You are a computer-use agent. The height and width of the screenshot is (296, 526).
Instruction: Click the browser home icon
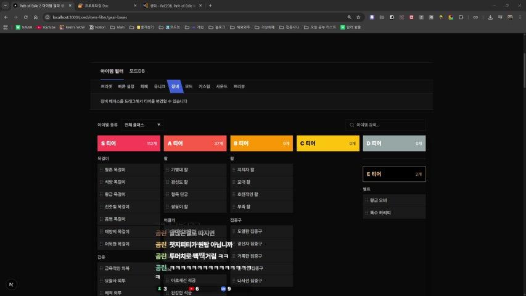[x=36, y=17]
